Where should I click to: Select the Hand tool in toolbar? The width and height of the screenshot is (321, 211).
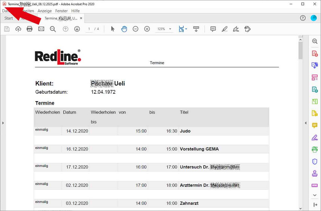point(124,29)
